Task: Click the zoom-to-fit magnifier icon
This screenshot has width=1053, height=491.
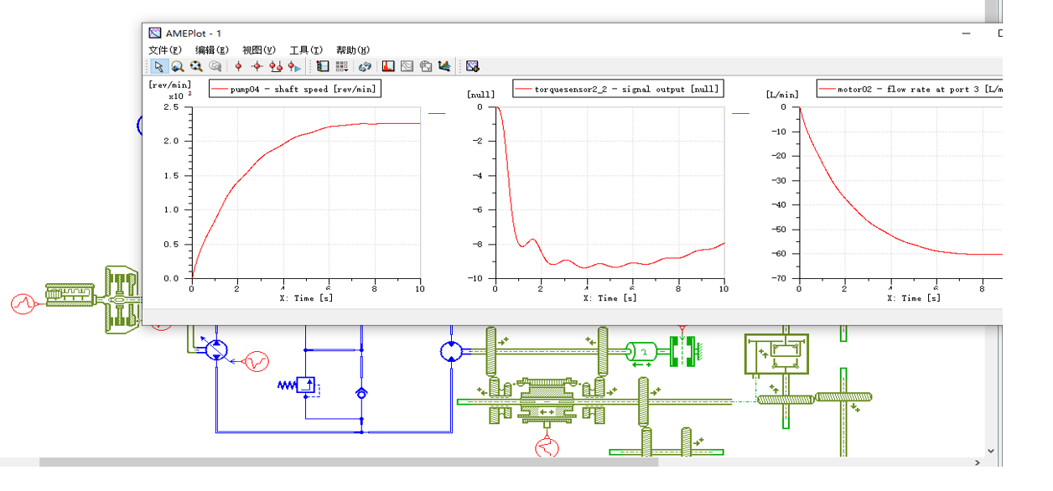Action: 196,66
